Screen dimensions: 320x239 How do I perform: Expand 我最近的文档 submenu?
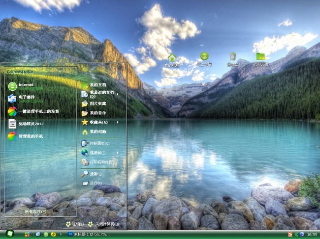pyautogui.click(x=100, y=94)
